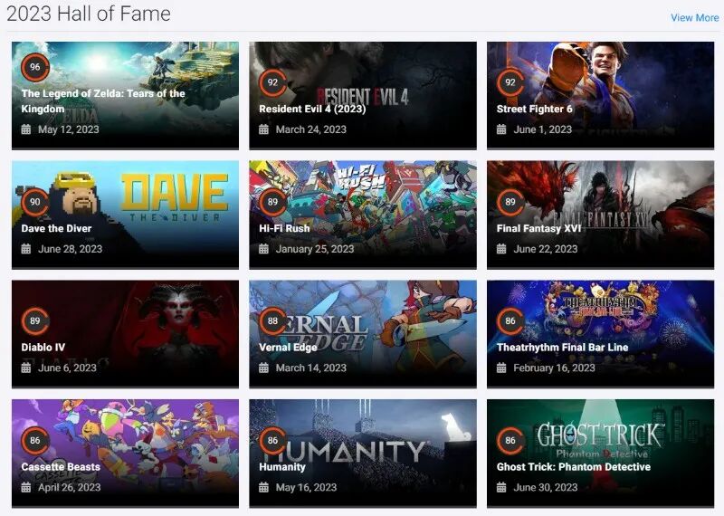This screenshot has width=724, height=516.
Task: Open the View More link
Action: point(694,17)
